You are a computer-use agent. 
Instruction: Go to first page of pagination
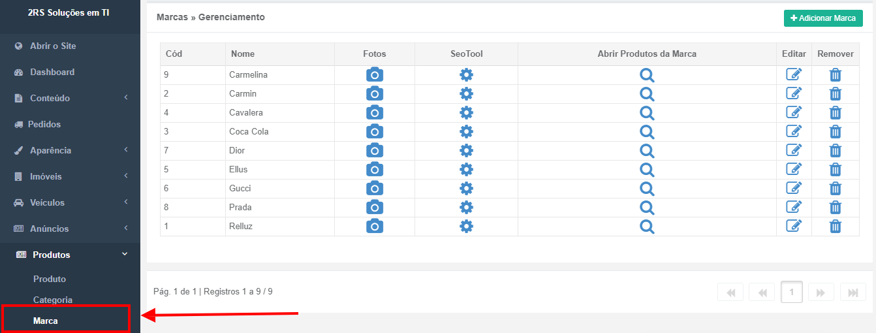click(730, 292)
